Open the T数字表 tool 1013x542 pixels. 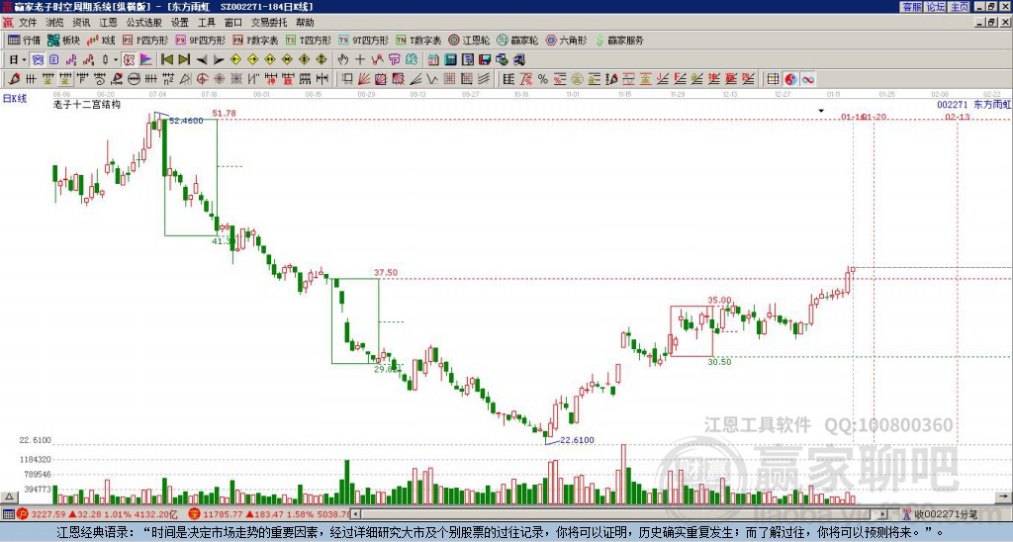(418, 40)
